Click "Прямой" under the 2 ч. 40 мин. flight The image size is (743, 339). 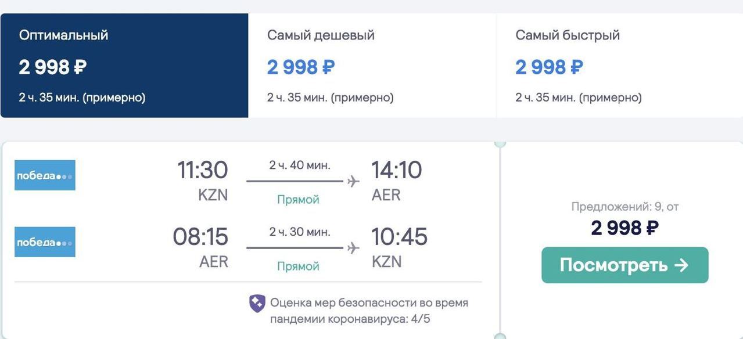pyautogui.click(x=298, y=200)
